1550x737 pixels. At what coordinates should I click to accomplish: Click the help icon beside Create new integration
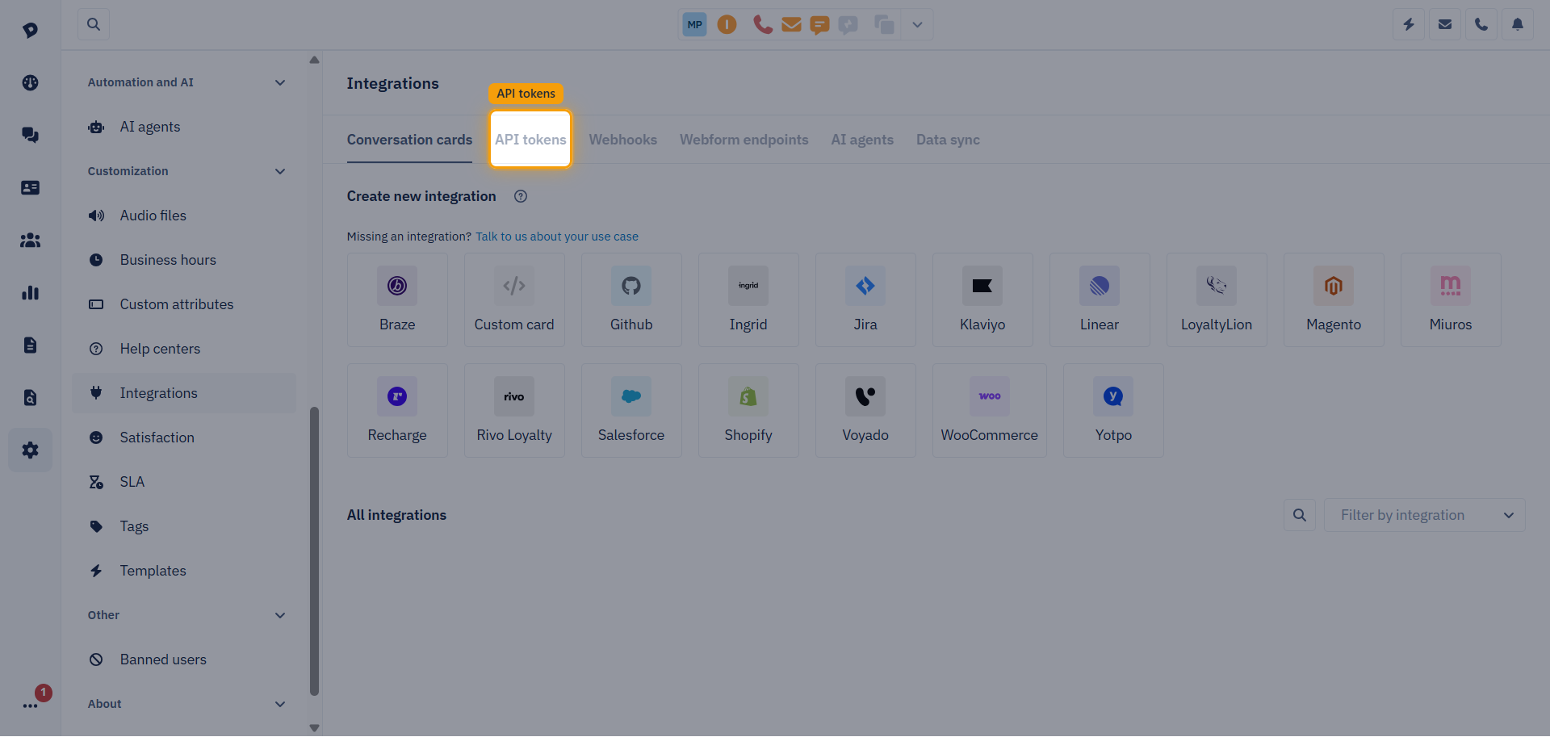(x=521, y=196)
